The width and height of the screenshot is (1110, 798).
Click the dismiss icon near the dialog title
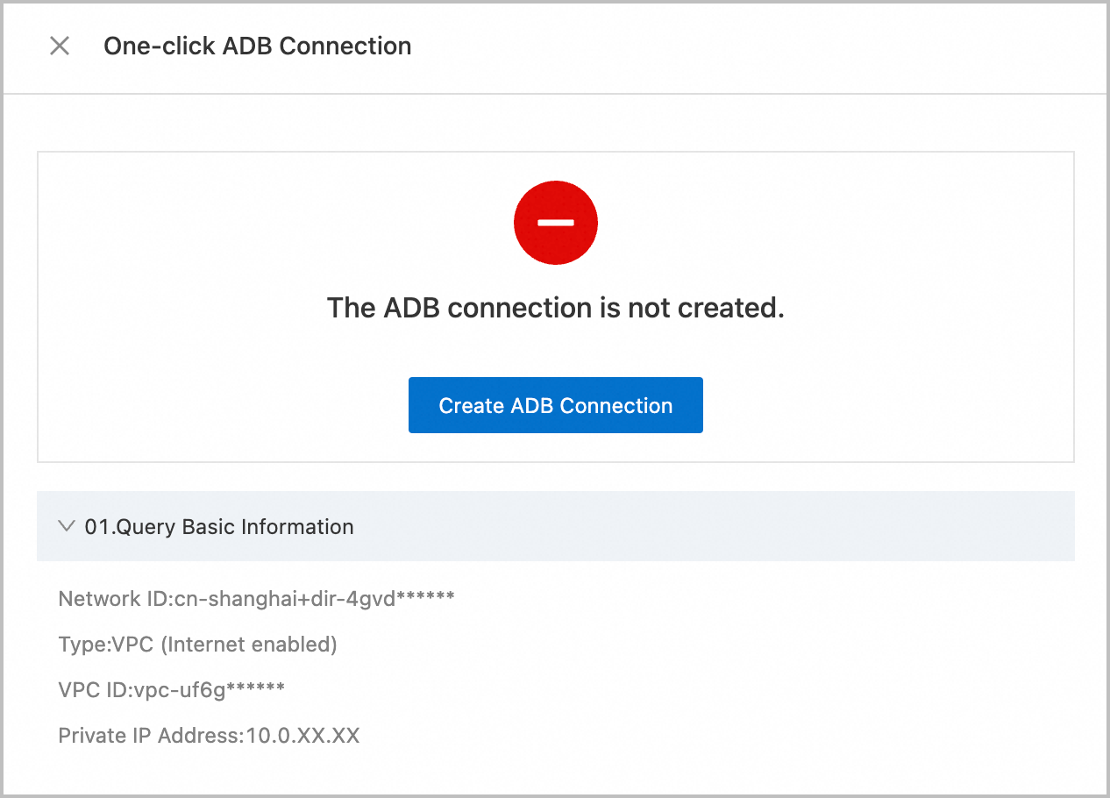click(60, 46)
